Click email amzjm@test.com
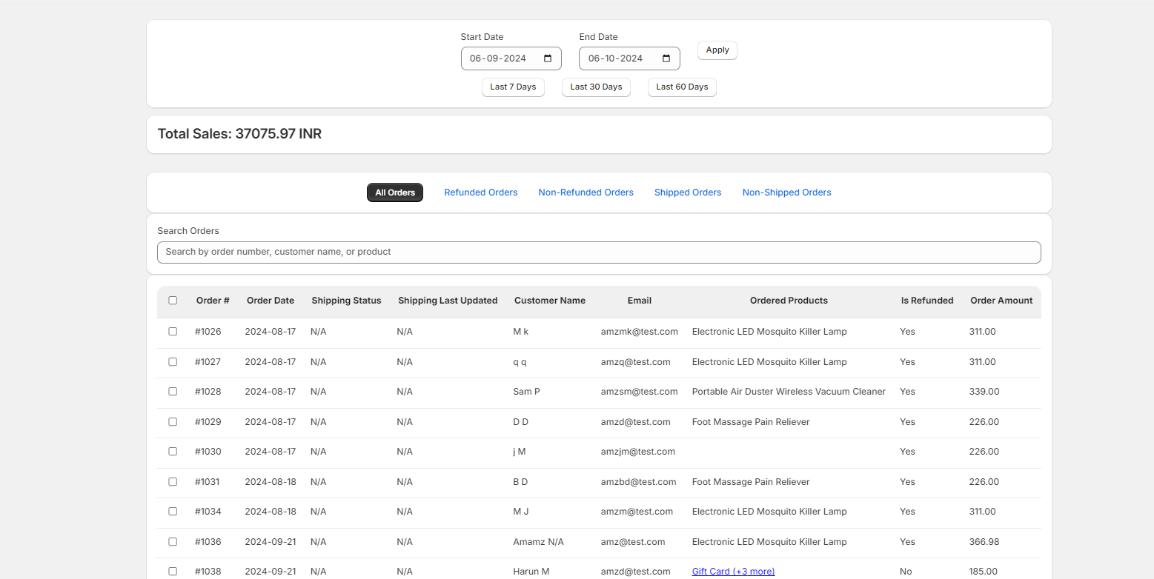The image size is (1154, 579). (637, 452)
